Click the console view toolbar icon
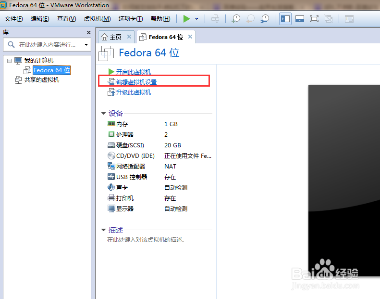The height and width of the screenshot is (299, 380). coord(349,19)
